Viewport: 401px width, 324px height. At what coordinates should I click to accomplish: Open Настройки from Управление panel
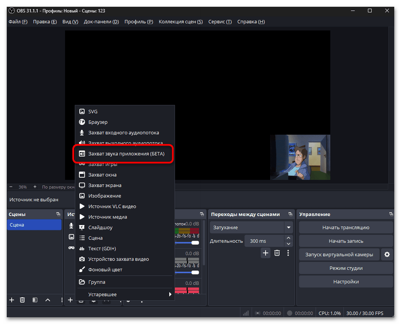pyautogui.click(x=346, y=282)
